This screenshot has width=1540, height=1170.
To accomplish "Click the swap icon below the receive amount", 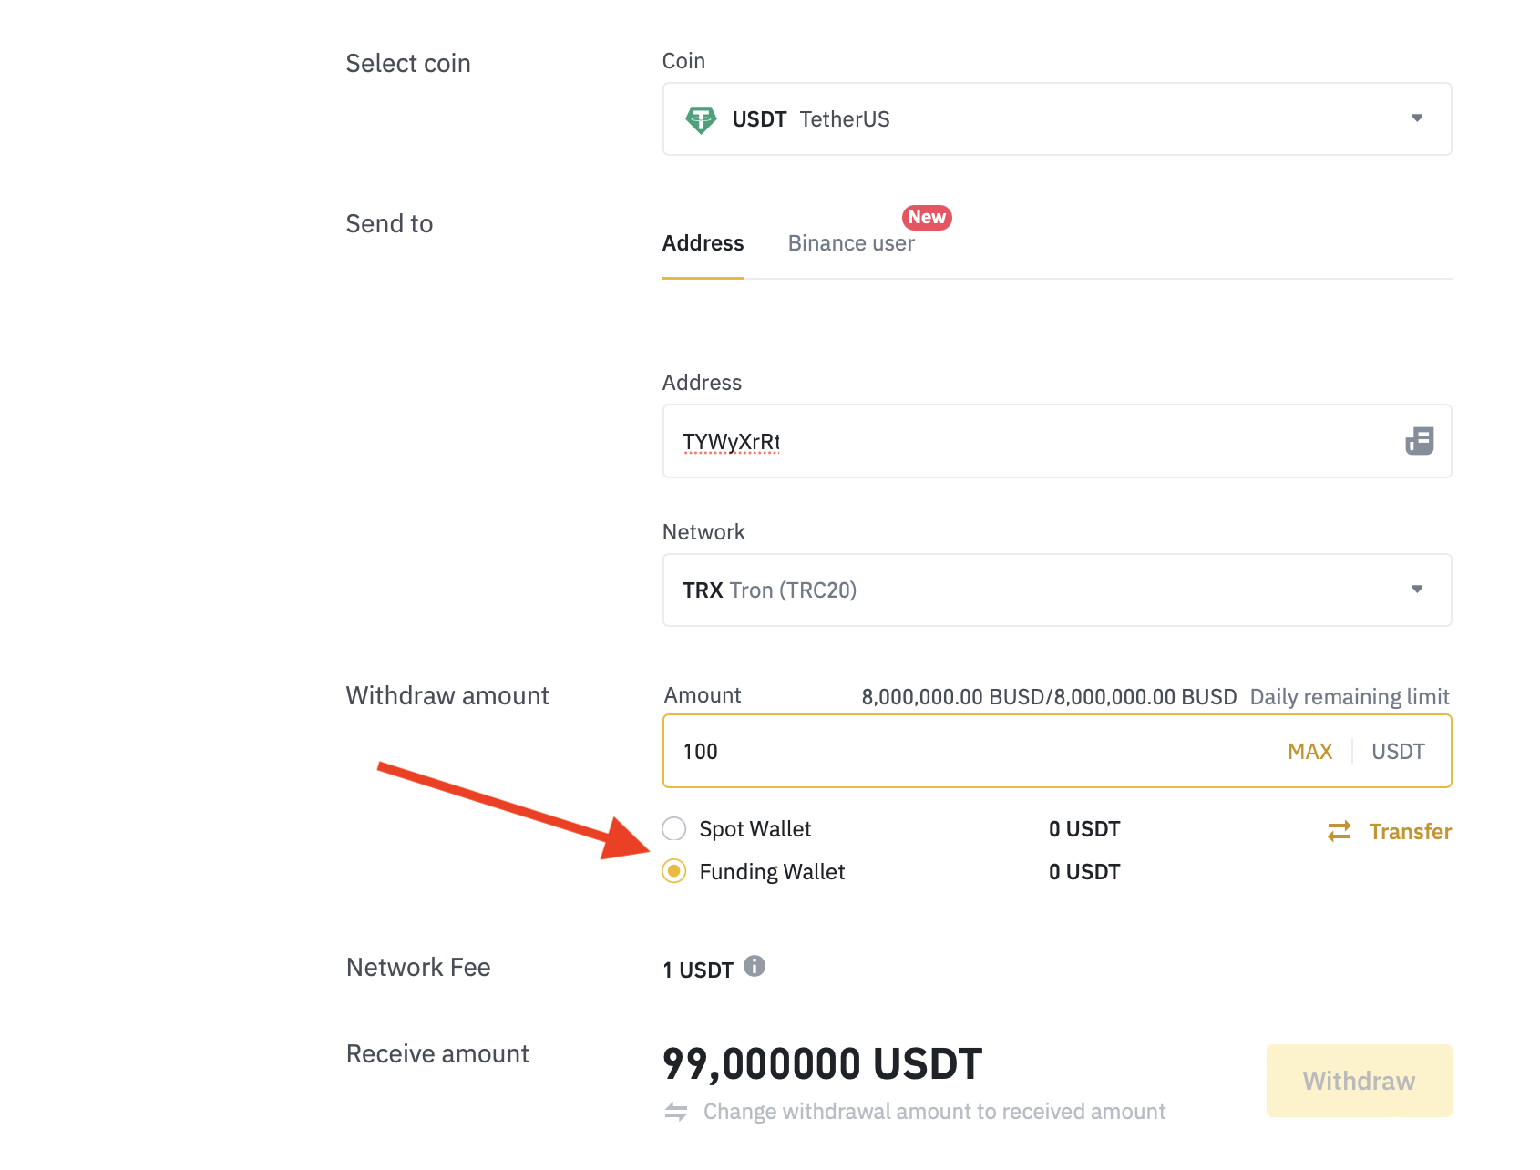I will pyautogui.click(x=675, y=1111).
